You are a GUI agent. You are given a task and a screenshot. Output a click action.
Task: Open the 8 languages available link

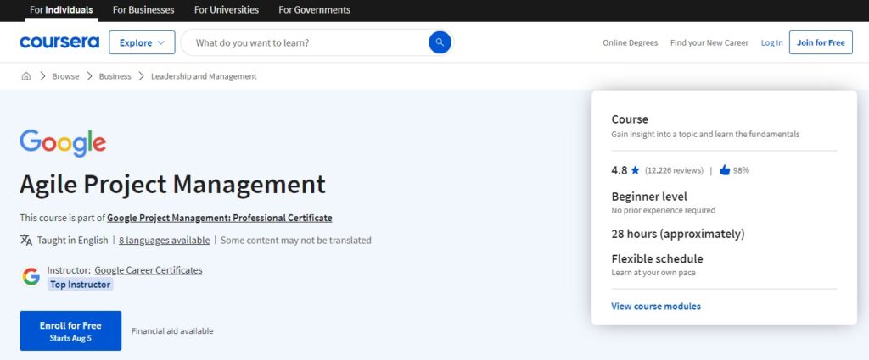tap(164, 240)
